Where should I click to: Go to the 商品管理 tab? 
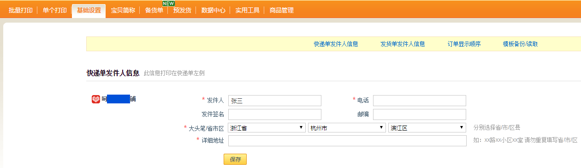tap(281, 10)
